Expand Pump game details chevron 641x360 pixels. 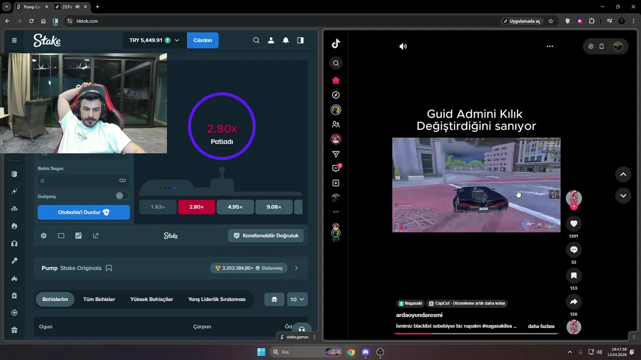coord(296,268)
